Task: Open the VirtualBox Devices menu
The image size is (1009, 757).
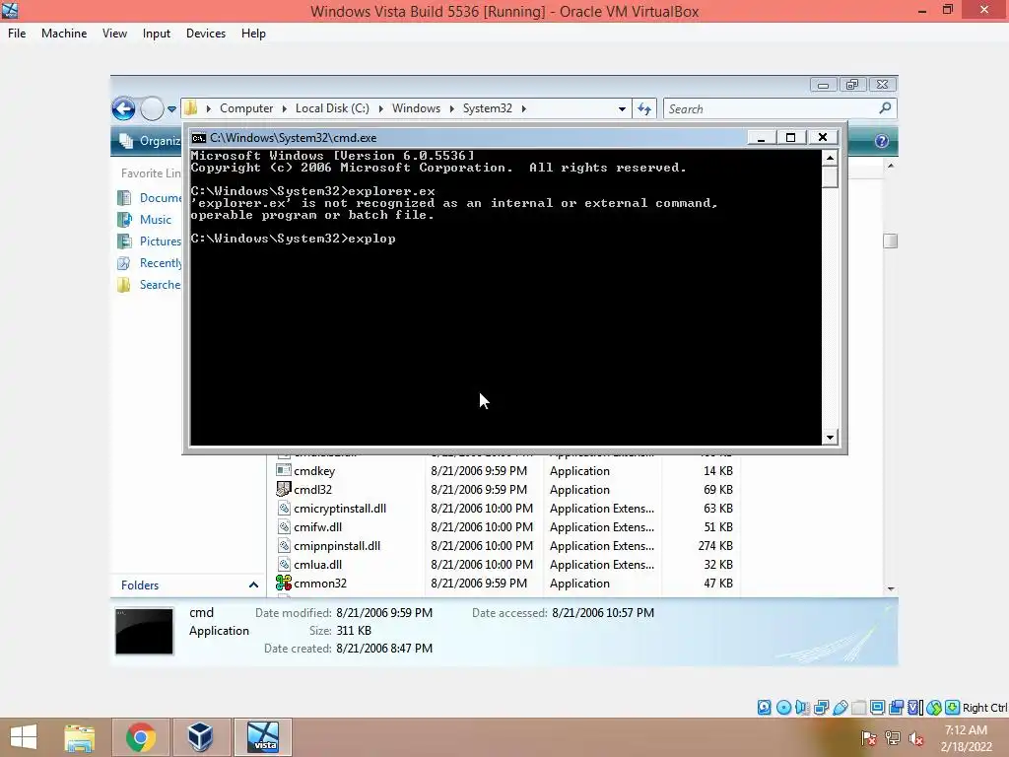Action: click(206, 34)
